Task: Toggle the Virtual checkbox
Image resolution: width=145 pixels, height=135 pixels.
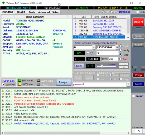Action: click(x=38, y=84)
